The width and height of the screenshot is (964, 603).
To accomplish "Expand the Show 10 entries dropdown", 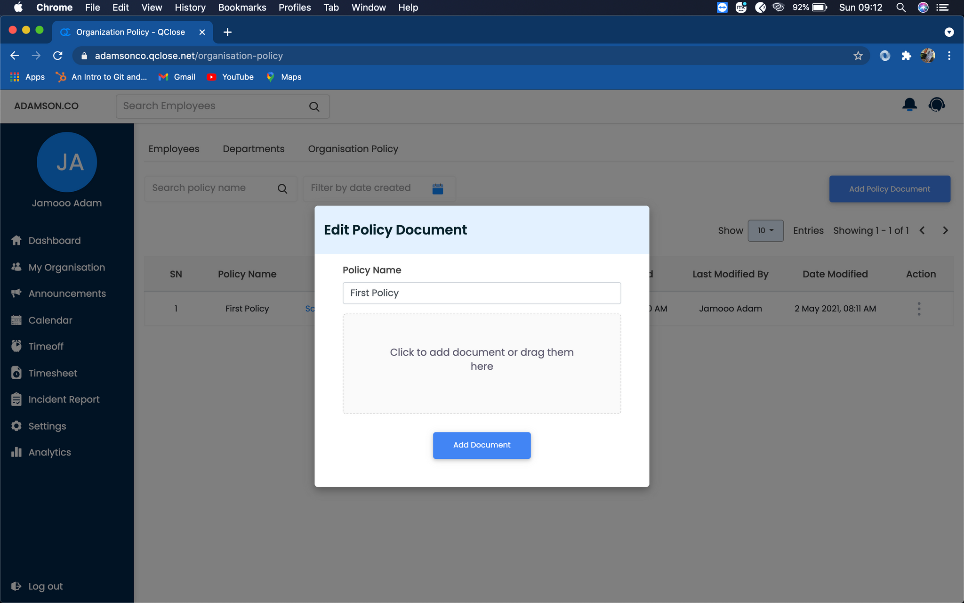I will [x=765, y=231].
